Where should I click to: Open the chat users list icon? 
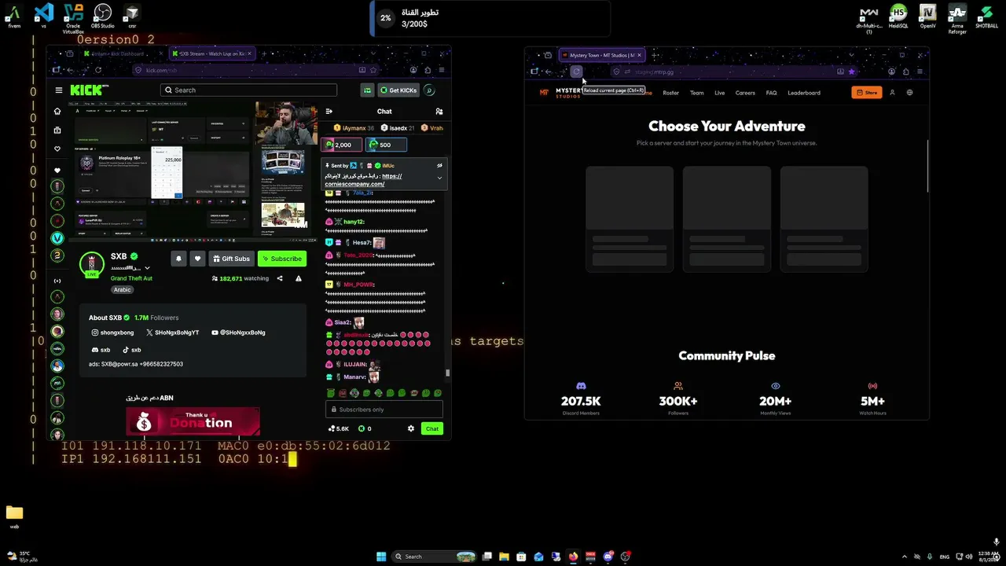point(439,112)
